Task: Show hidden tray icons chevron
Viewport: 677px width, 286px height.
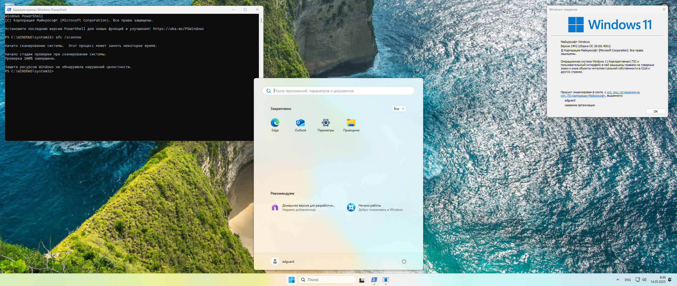Action: [618, 280]
